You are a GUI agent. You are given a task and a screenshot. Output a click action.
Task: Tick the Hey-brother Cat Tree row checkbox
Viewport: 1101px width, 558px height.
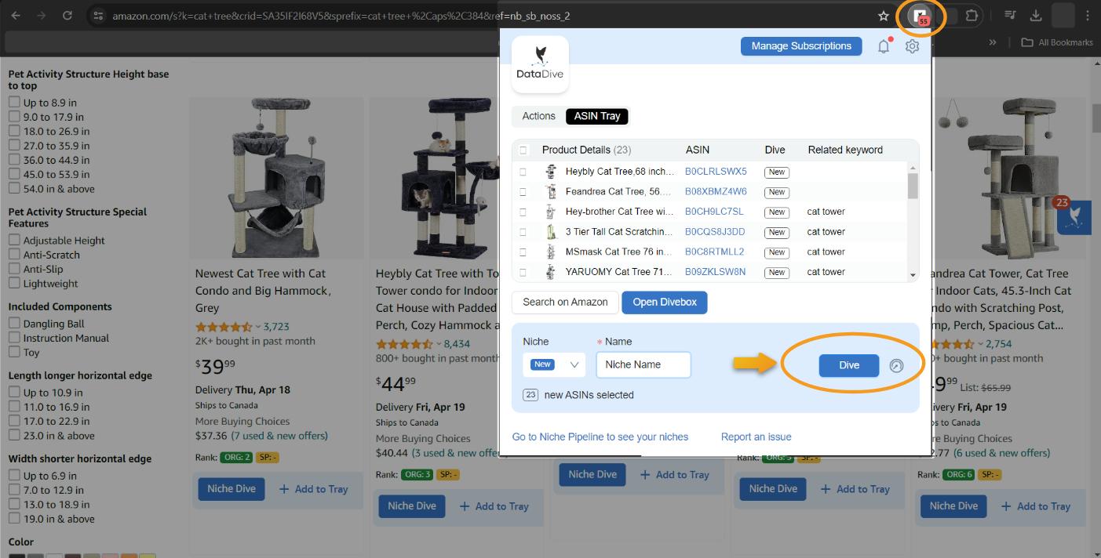(x=523, y=212)
